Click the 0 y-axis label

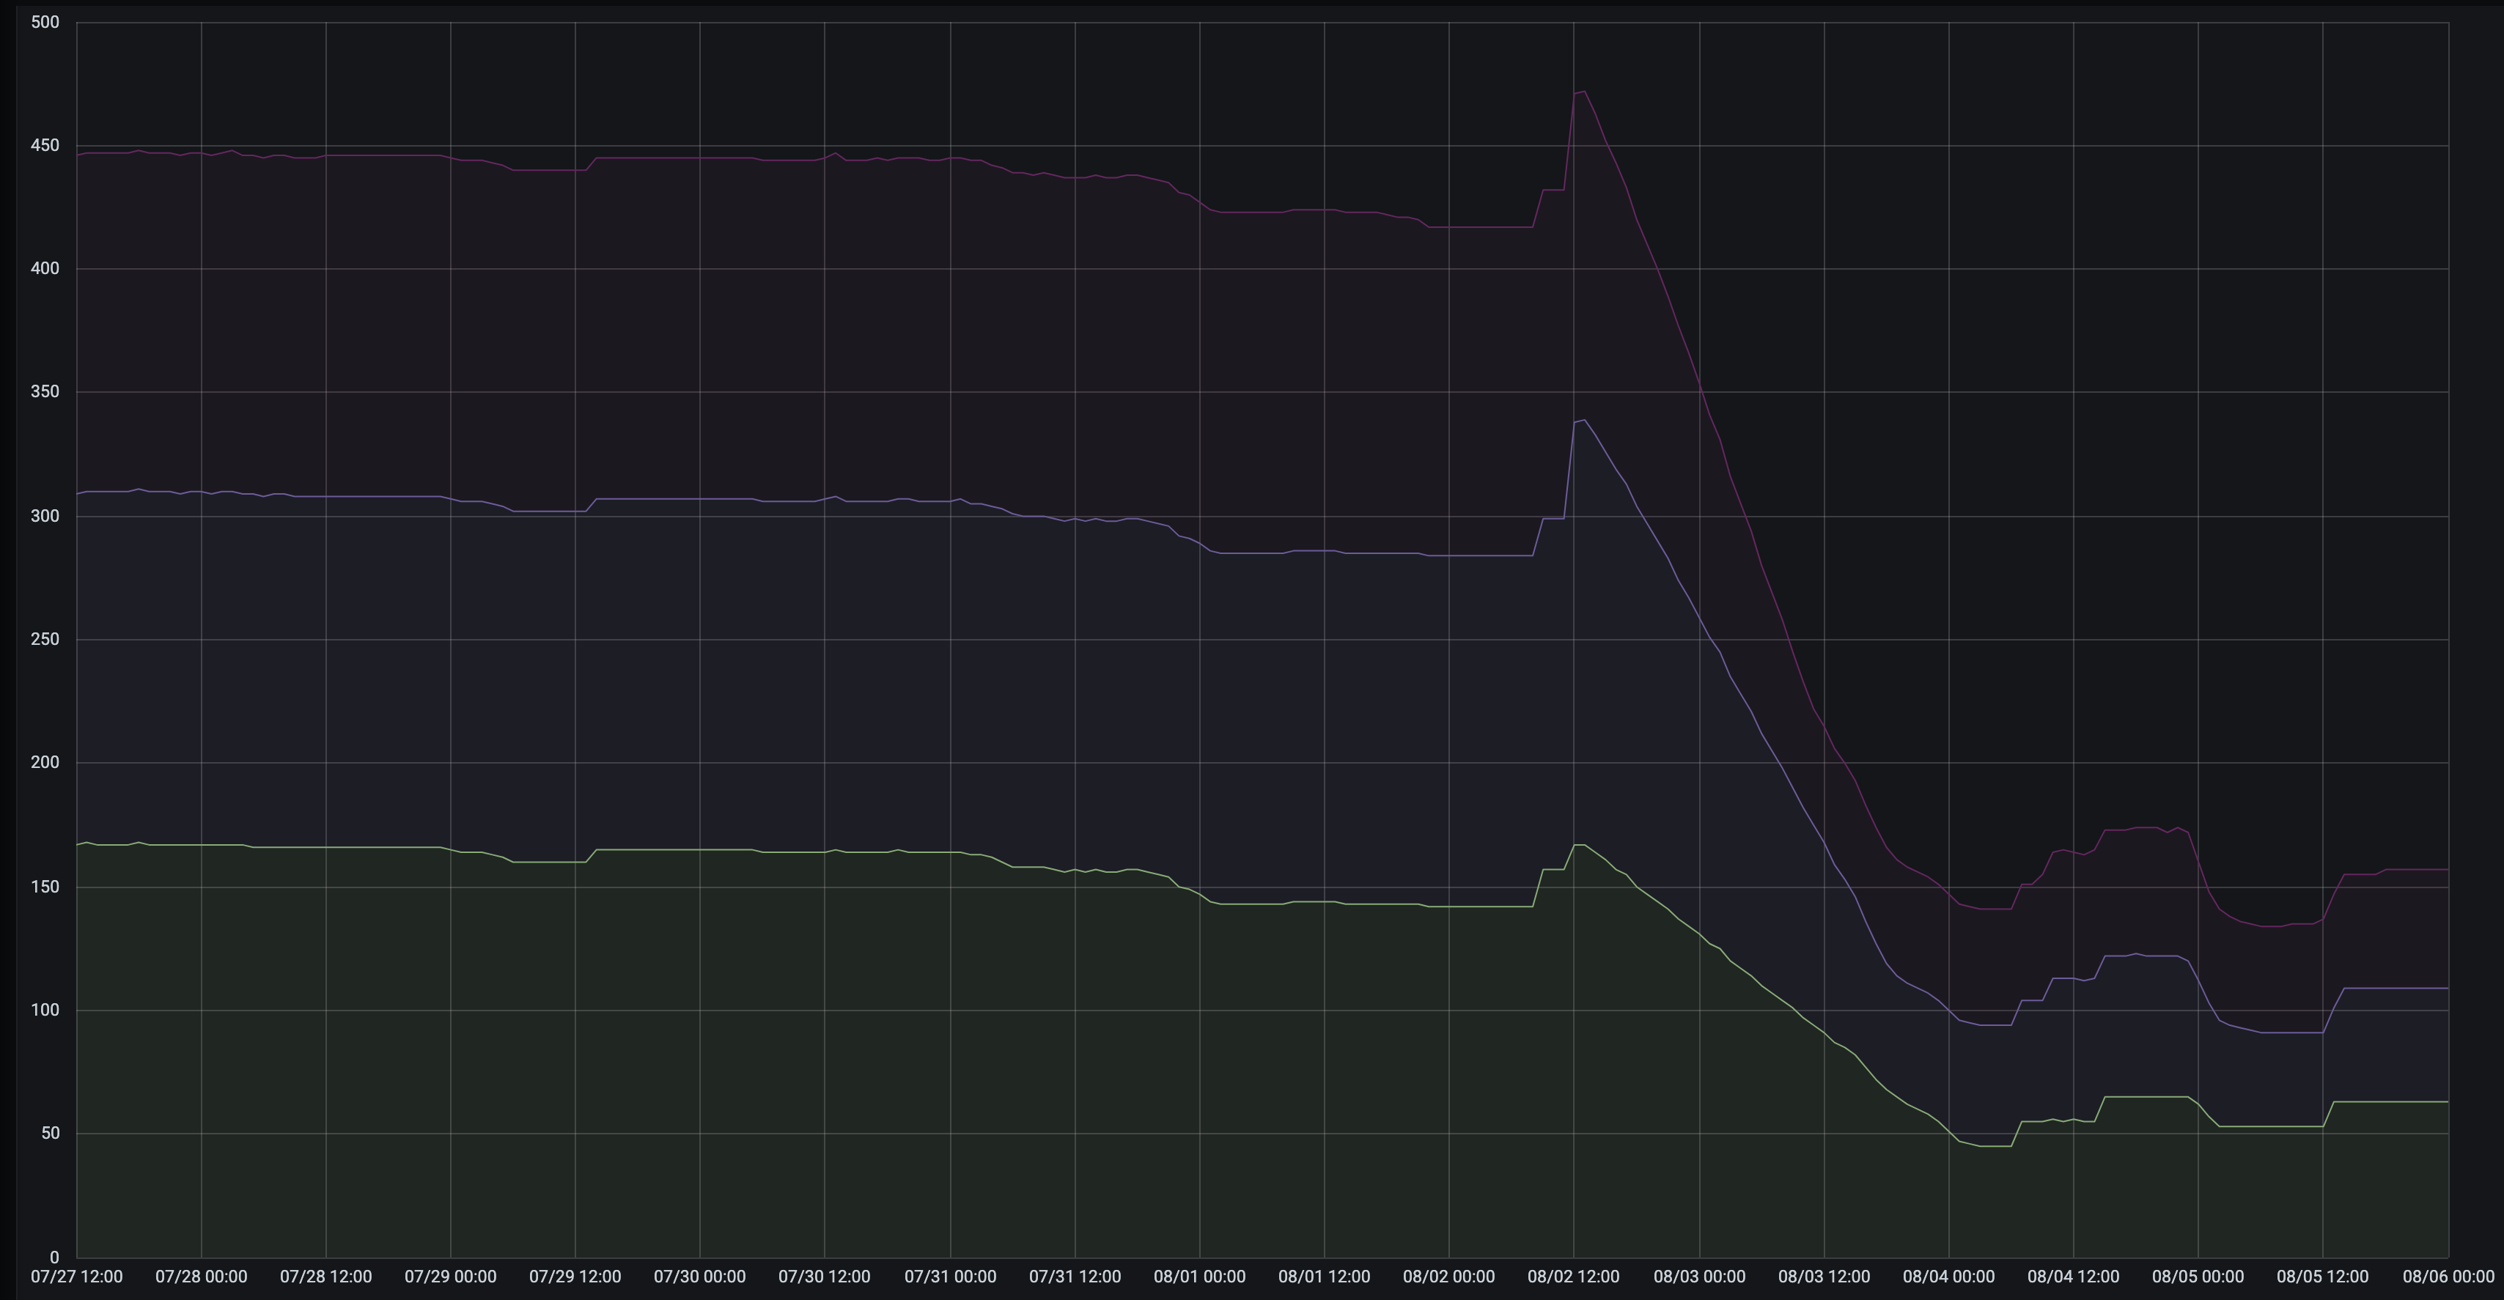(54, 1256)
